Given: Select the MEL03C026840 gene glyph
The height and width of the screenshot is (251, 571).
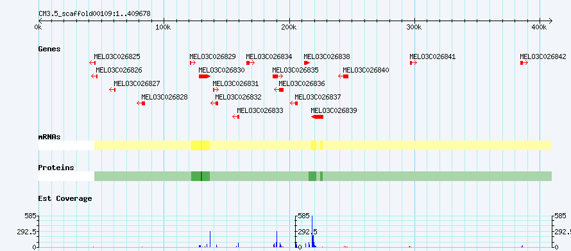Looking at the screenshot, I should click(343, 76).
